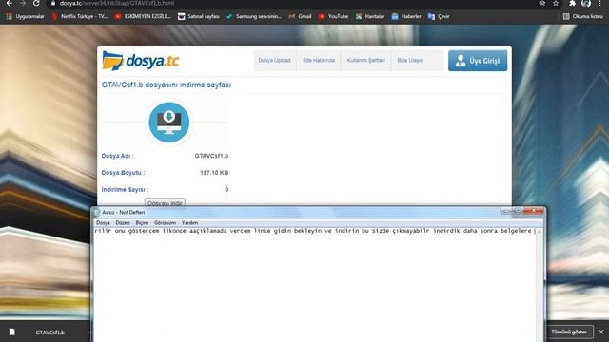Open the Düzen menu in Not Defteri

point(123,223)
